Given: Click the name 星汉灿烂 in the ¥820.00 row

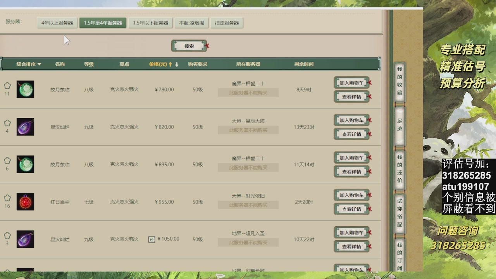Looking at the screenshot, I should coord(60,127).
